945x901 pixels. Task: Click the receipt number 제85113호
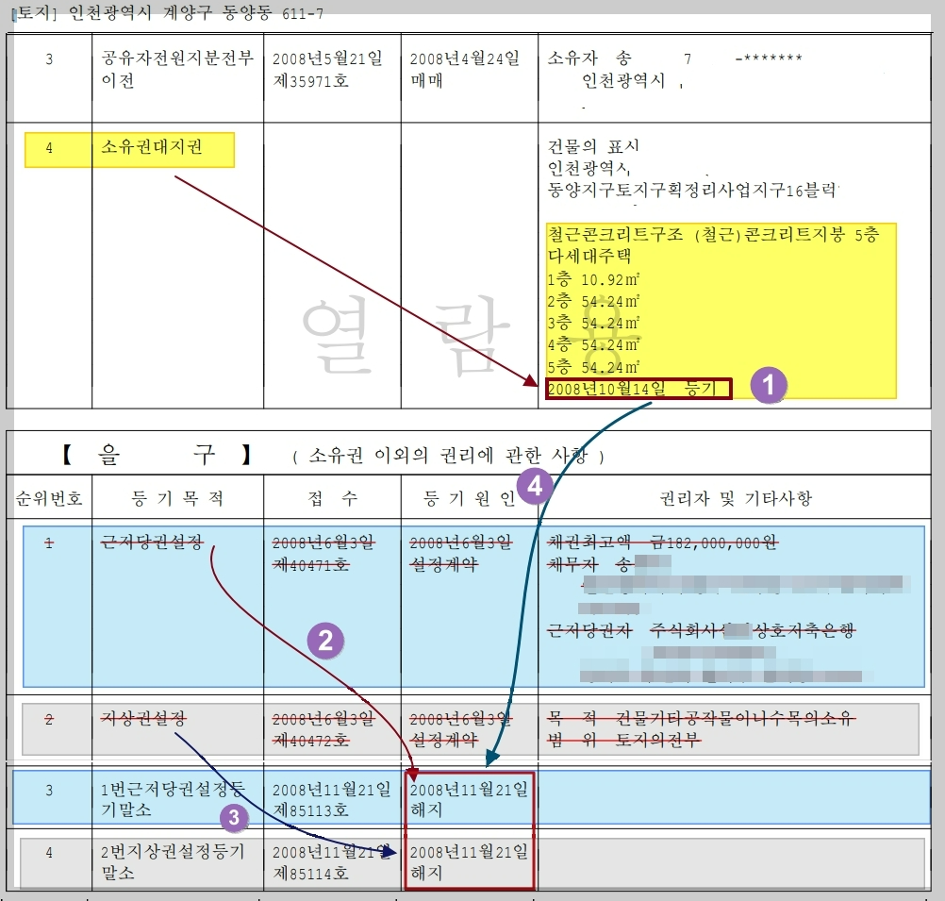click(x=311, y=809)
